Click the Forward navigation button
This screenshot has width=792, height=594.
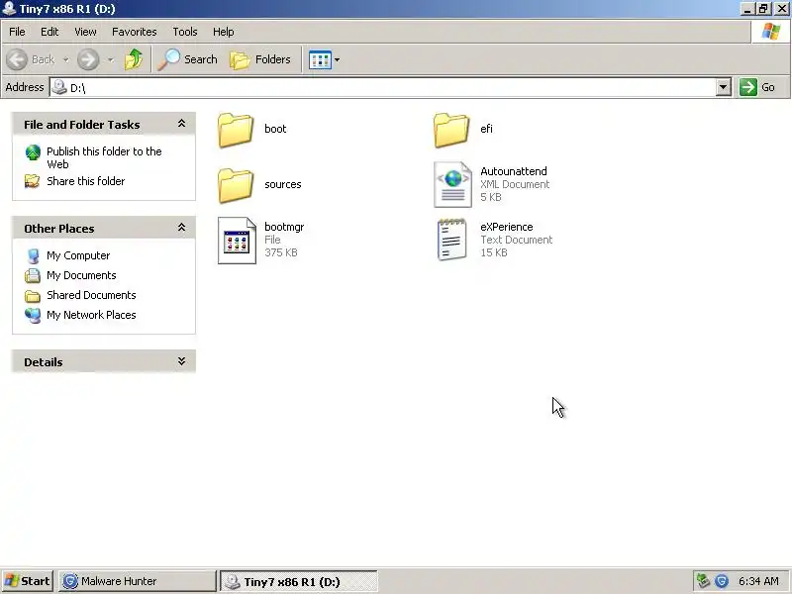pos(88,59)
